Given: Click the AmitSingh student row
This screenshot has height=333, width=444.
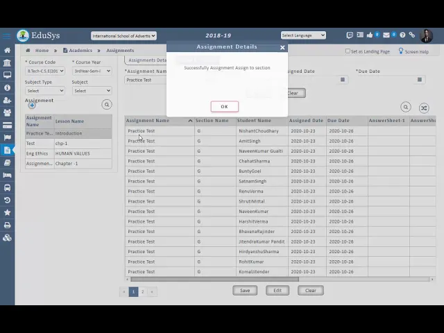Looking at the screenshot, I should tap(280, 141).
